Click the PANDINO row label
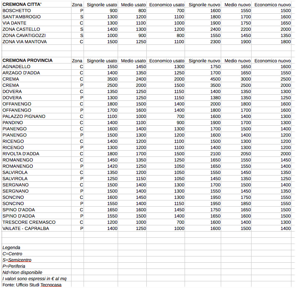 (12, 122)
